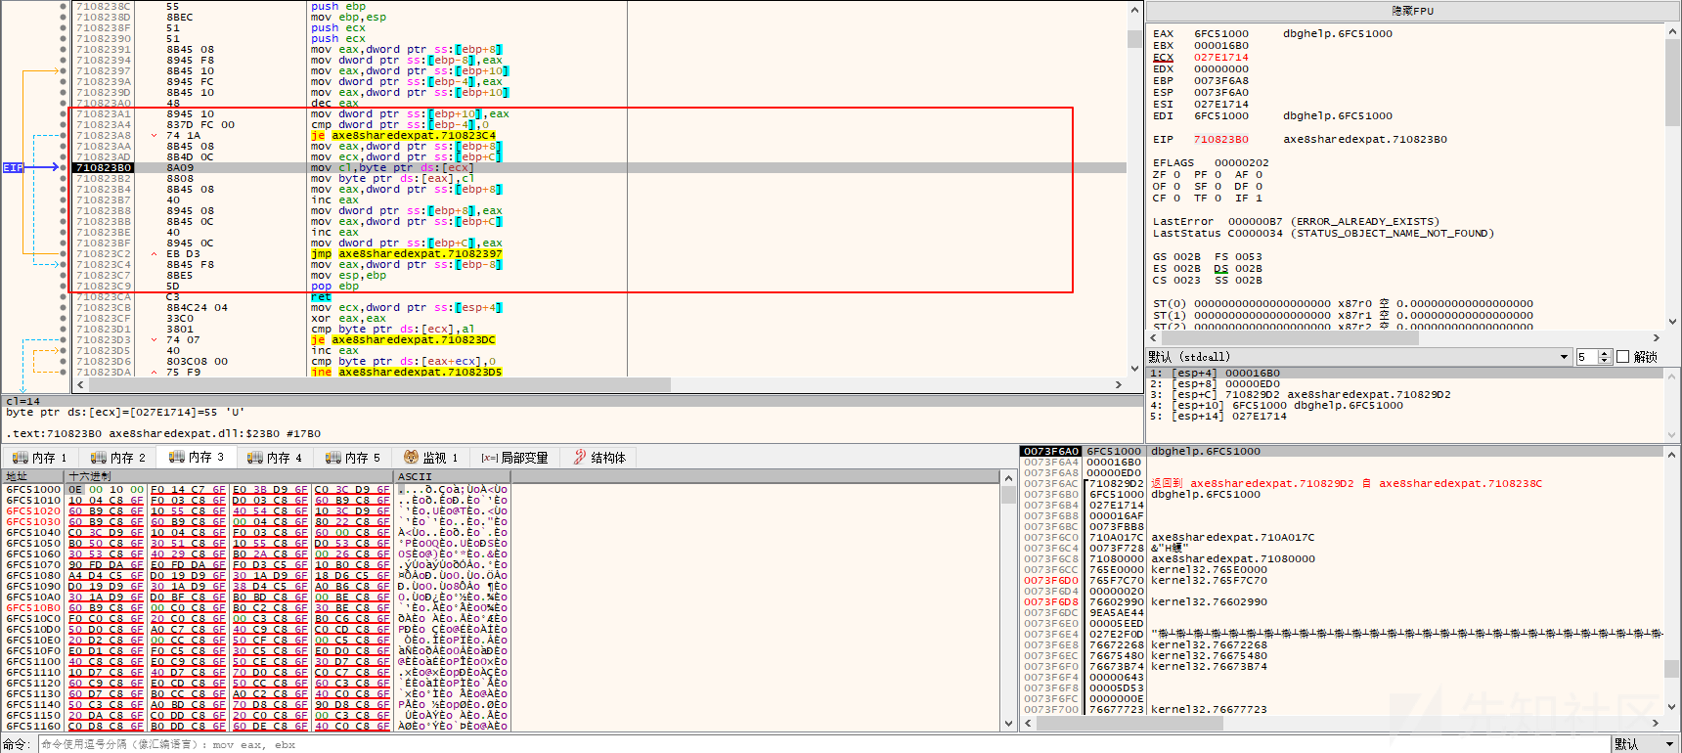Switch to the 内存 2 dump tab
Image resolution: width=1682 pixels, height=753 pixels.
pyautogui.click(x=118, y=457)
